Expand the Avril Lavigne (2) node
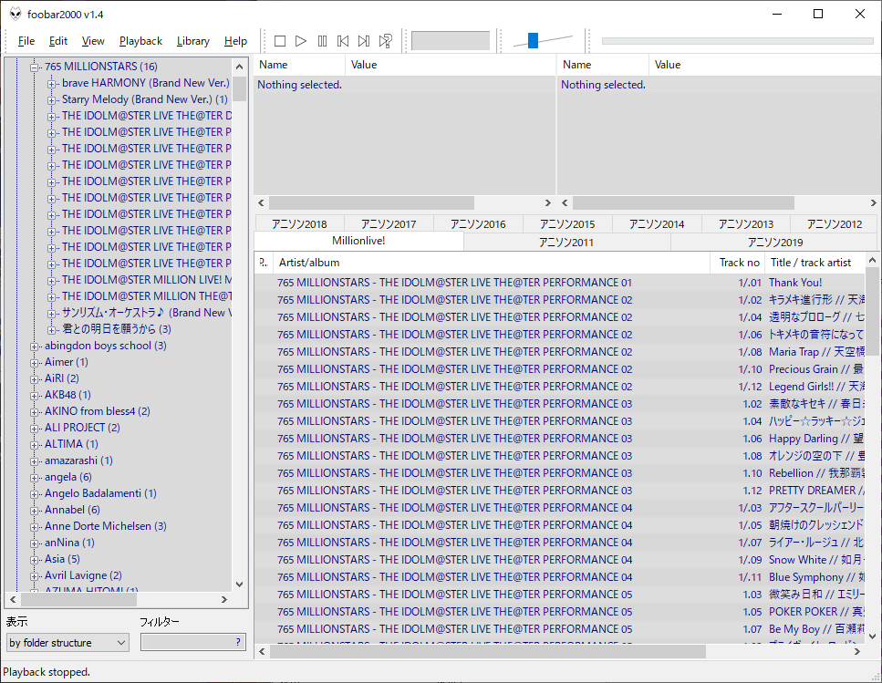 [35, 576]
